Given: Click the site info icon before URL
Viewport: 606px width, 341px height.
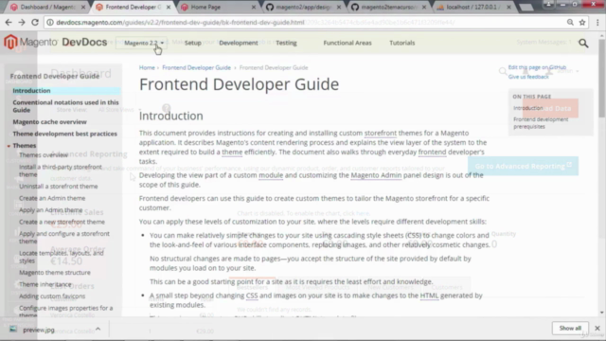Looking at the screenshot, I should click(50, 23).
